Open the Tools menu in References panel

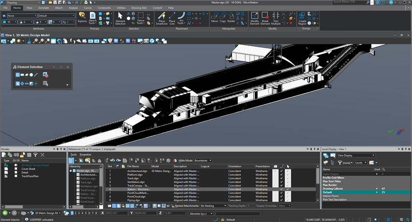[x=74, y=154]
